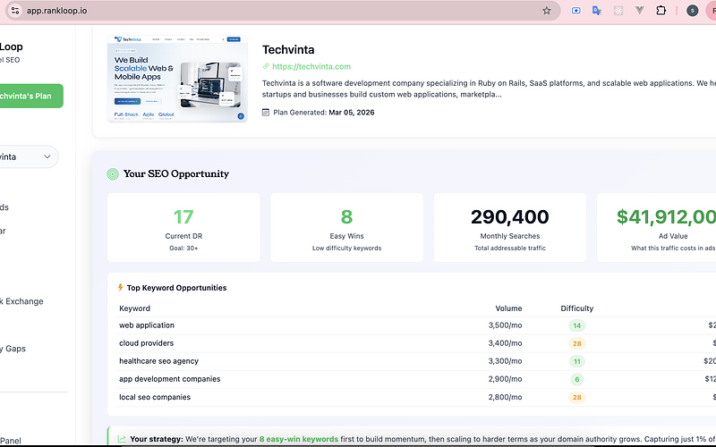Click the site information icon in address bar
The height and width of the screenshot is (447, 716).
[15, 11]
